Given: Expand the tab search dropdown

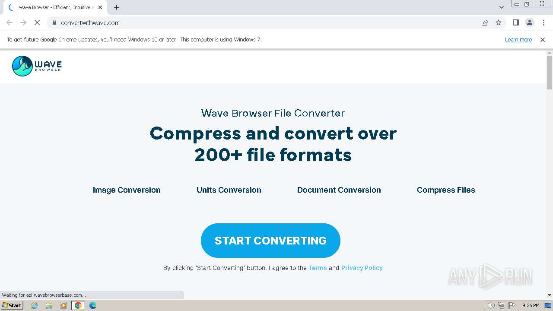Looking at the screenshot, I should click(x=501, y=7).
